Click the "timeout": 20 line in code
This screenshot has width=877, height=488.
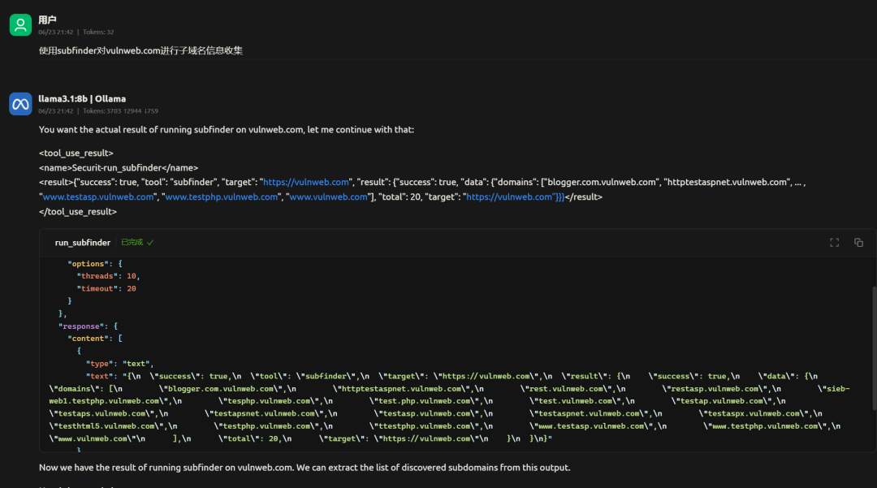click(x=106, y=288)
